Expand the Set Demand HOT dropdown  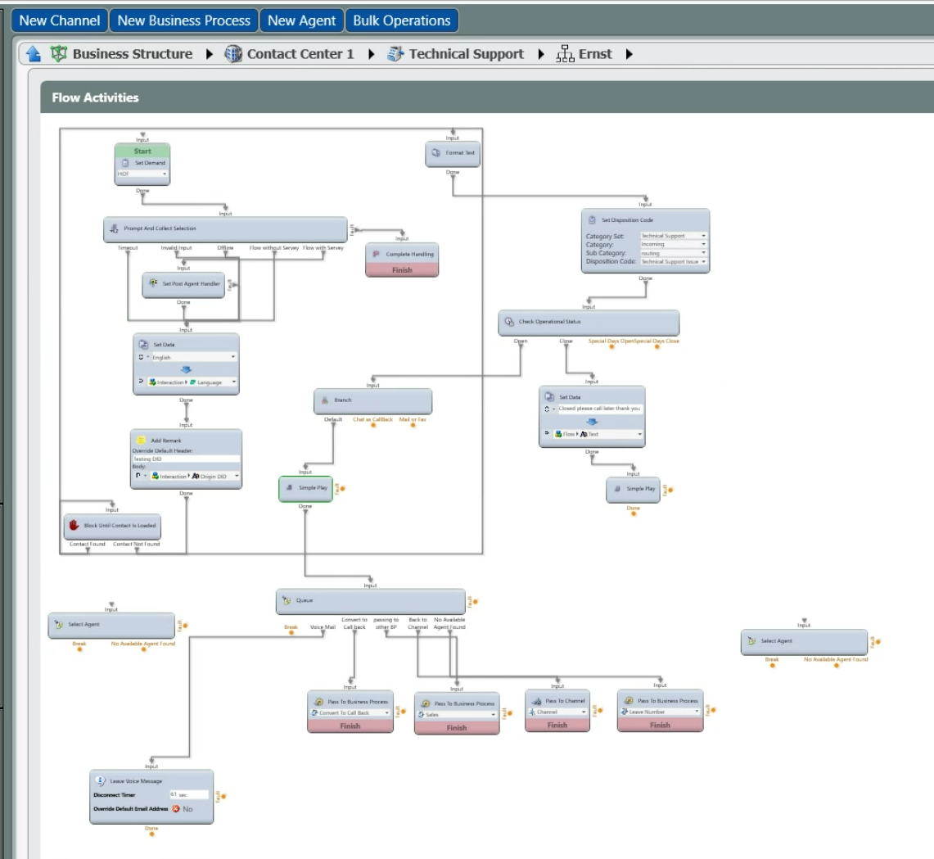(x=142, y=174)
